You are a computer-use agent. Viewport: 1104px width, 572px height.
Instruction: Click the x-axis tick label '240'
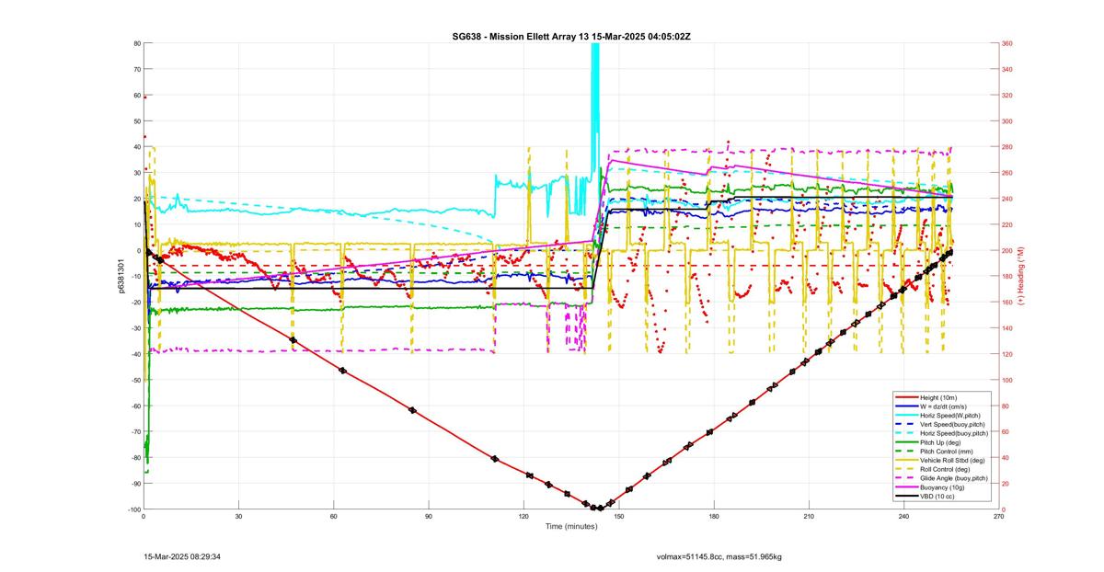(x=903, y=516)
